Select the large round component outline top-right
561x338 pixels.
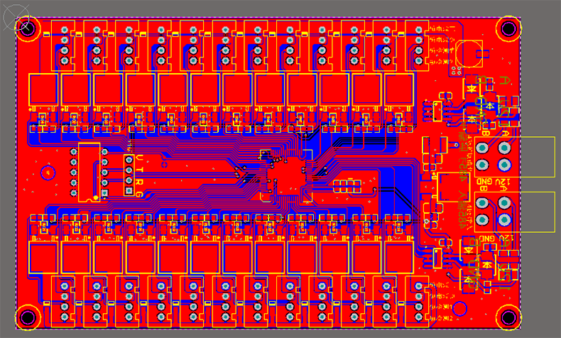(469, 53)
